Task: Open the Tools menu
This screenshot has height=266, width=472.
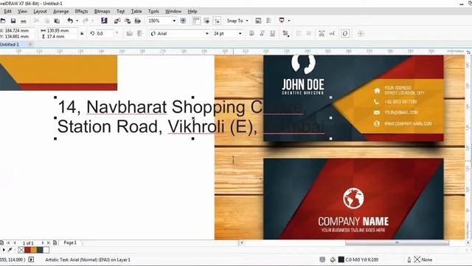Action: point(153,12)
